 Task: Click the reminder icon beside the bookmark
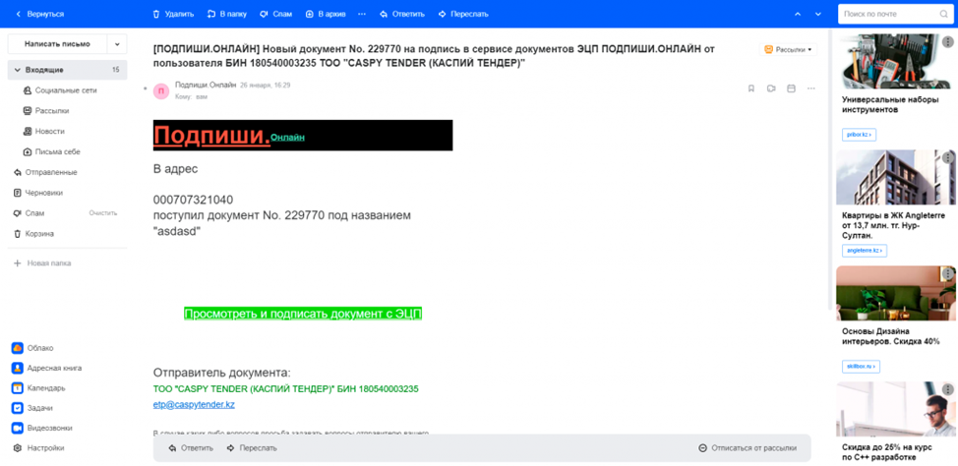click(x=771, y=88)
